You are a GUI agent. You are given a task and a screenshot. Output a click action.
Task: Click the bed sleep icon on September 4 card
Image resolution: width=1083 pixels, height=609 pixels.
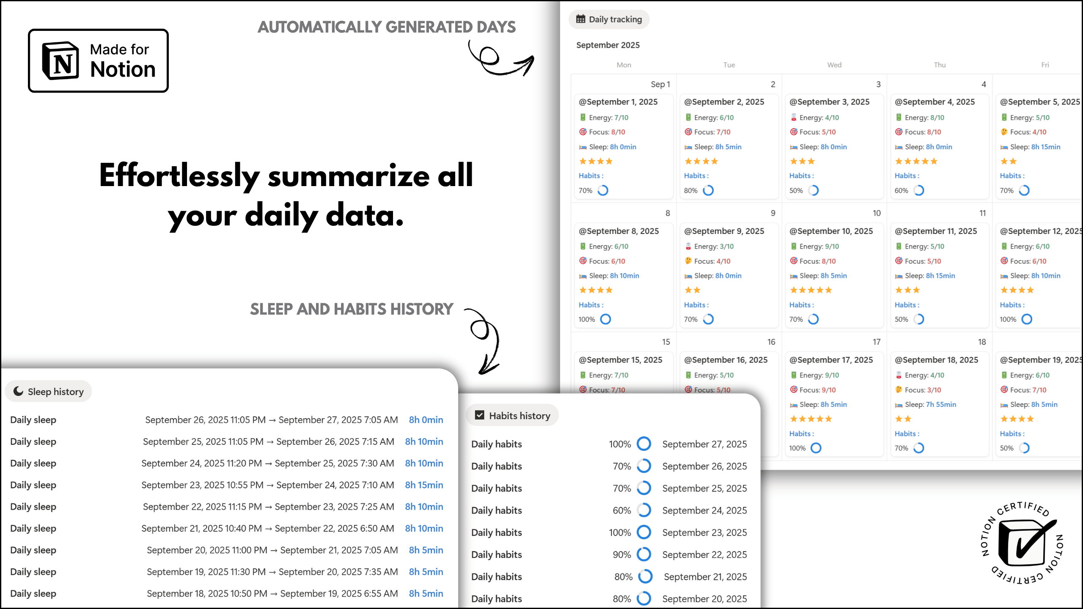tap(899, 147)
